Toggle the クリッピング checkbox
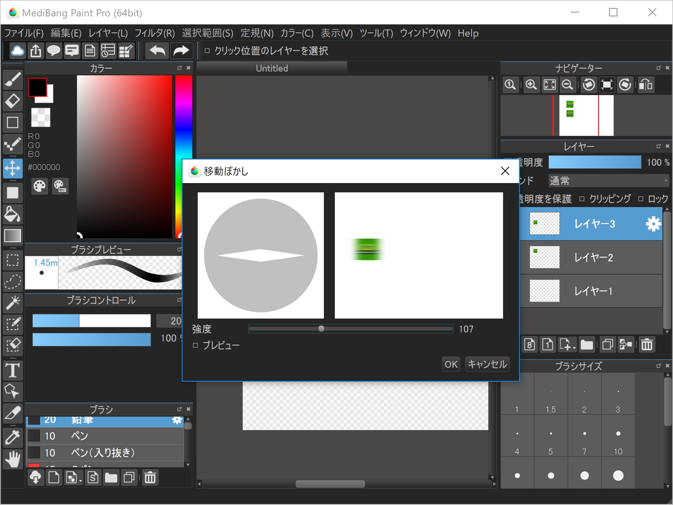The height and width of the screenshot is (505, 673). tap(582, 199)
